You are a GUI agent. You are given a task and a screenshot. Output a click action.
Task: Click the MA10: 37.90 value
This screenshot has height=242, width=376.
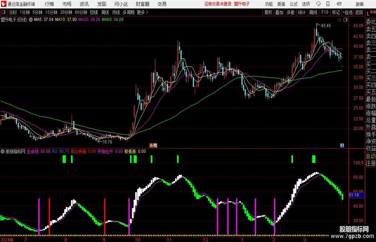pyautogui.click(x=66, y=19)
